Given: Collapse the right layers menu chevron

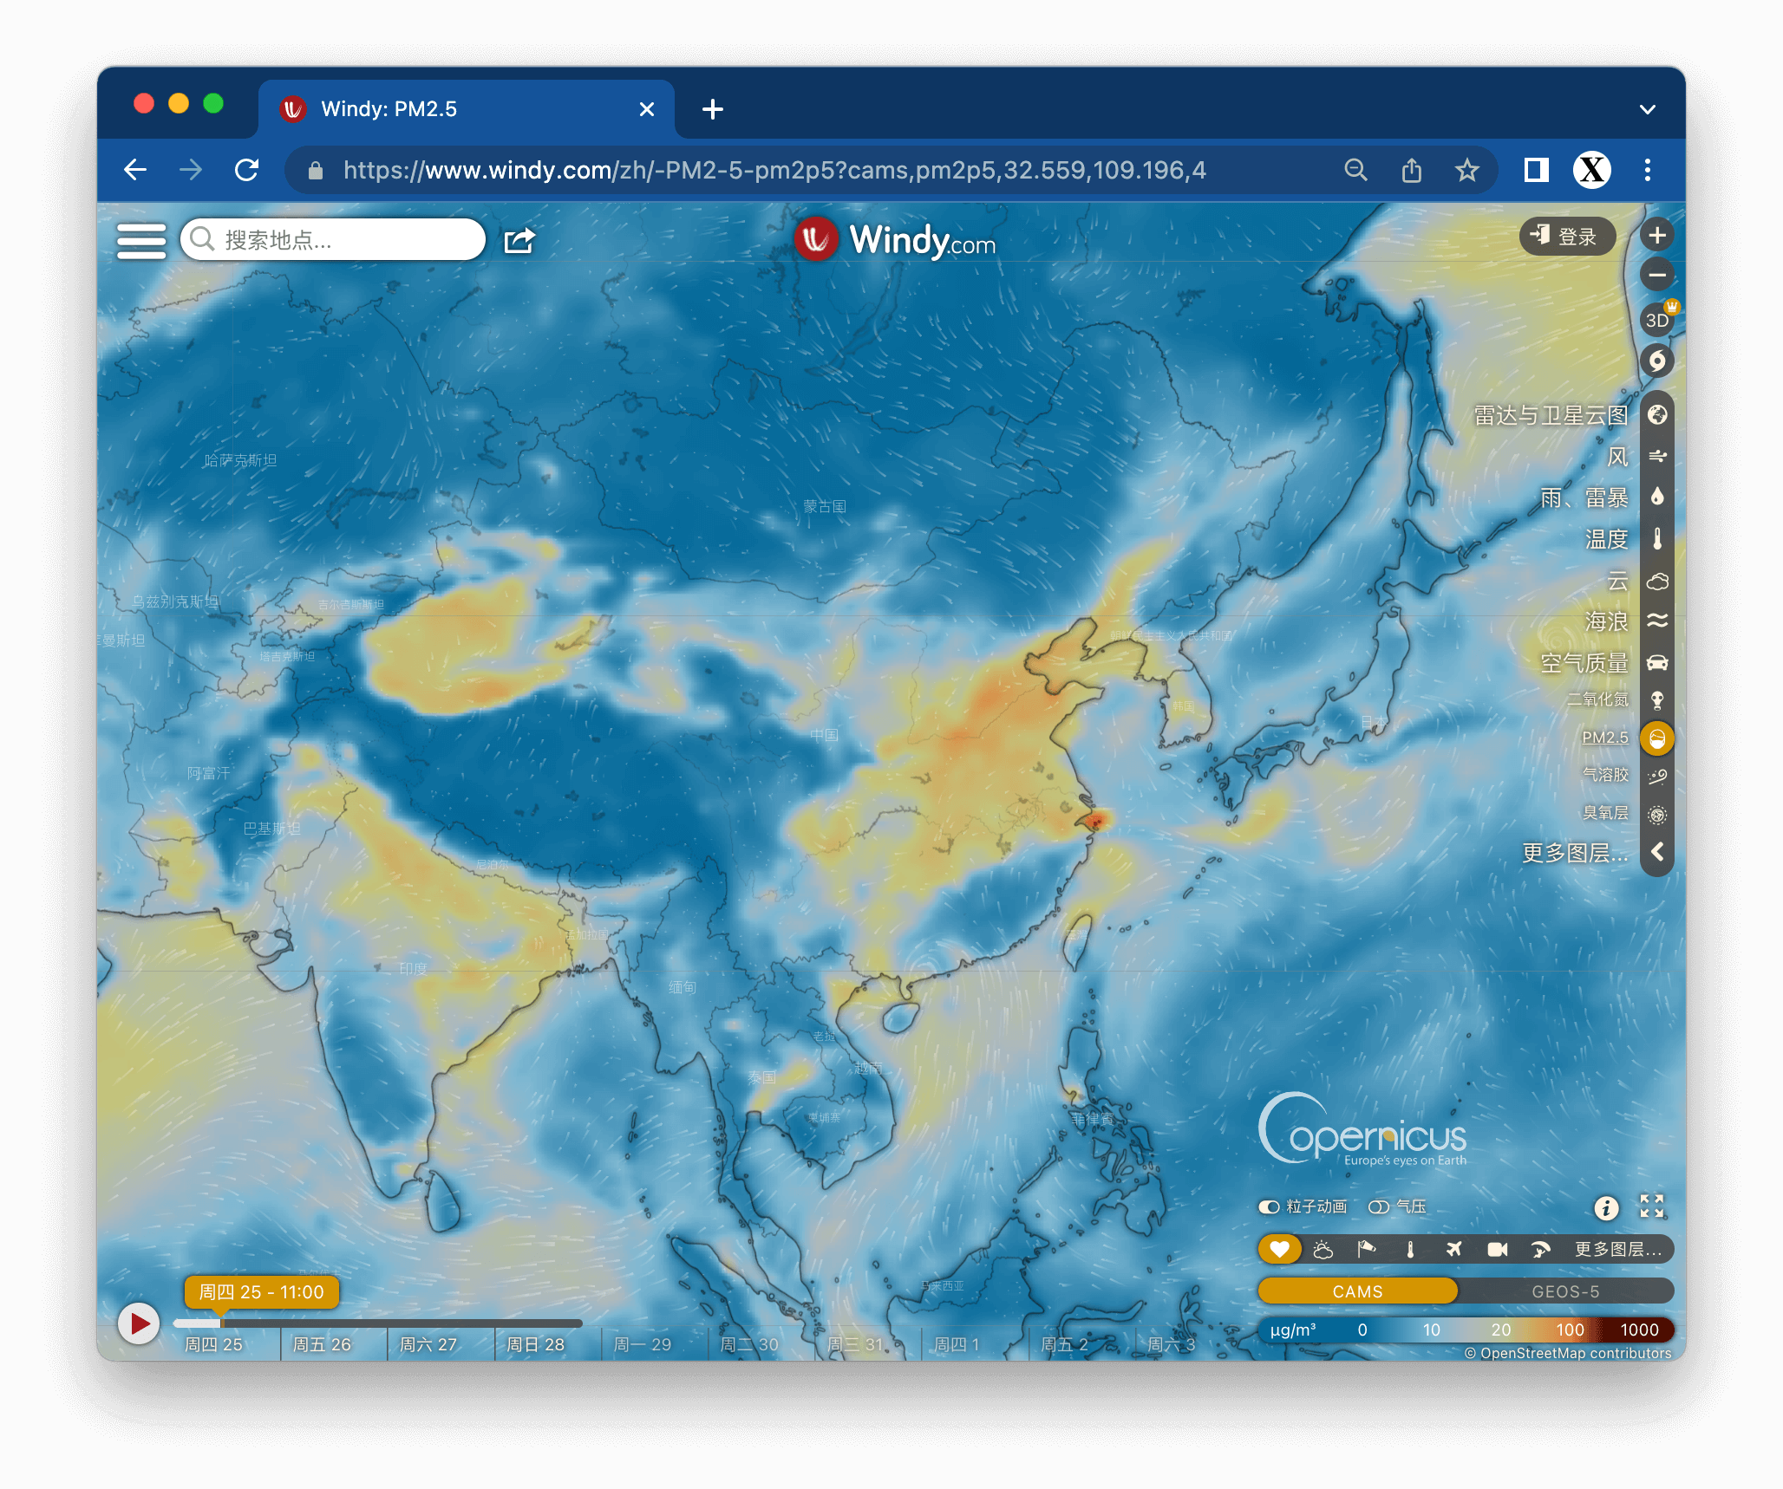Looking at the screenshot, I should 1656,852.
